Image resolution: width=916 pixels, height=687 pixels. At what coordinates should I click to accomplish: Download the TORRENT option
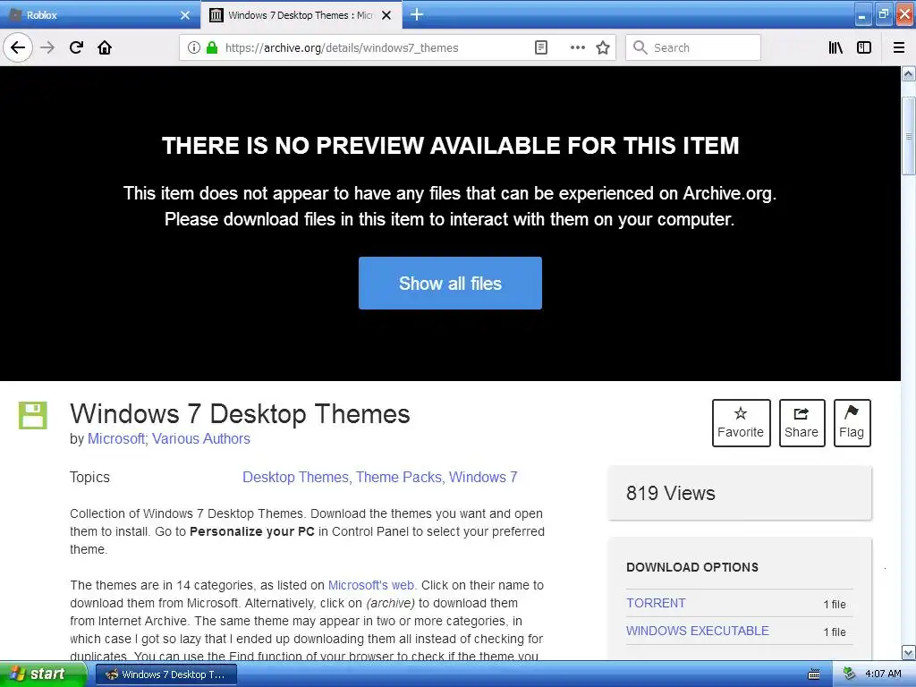[656, 603]
